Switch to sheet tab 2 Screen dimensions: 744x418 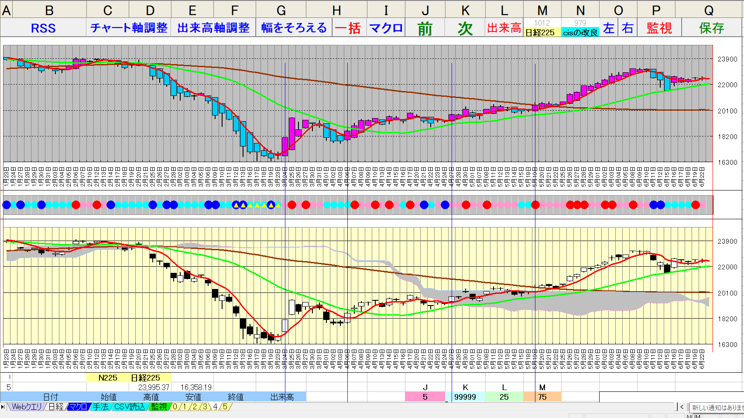coord(195,407)
